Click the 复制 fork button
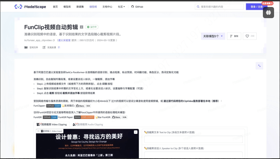Image resolution: width=280 pixels, height=159 pixels. click(x=234, y=36)
